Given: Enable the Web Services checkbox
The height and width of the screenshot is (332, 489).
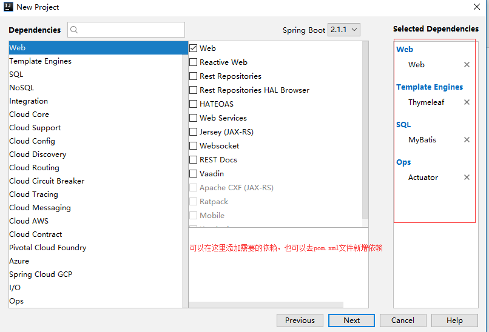Looking at the screenshot, I should [194, 118].
